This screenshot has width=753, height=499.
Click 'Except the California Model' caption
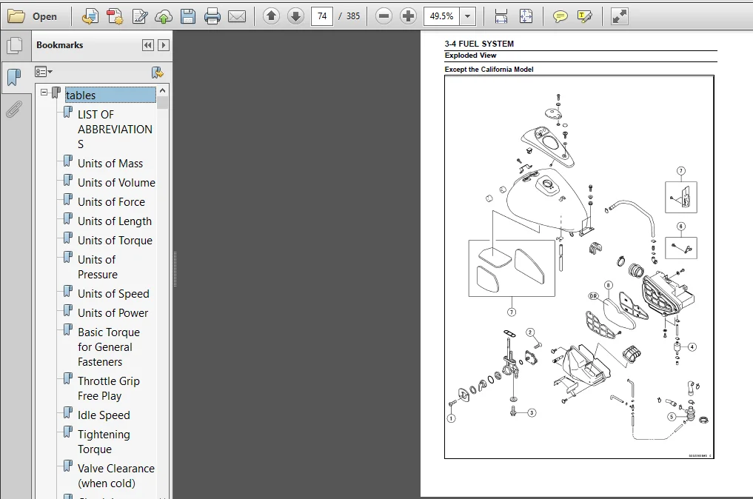(489, 69)
